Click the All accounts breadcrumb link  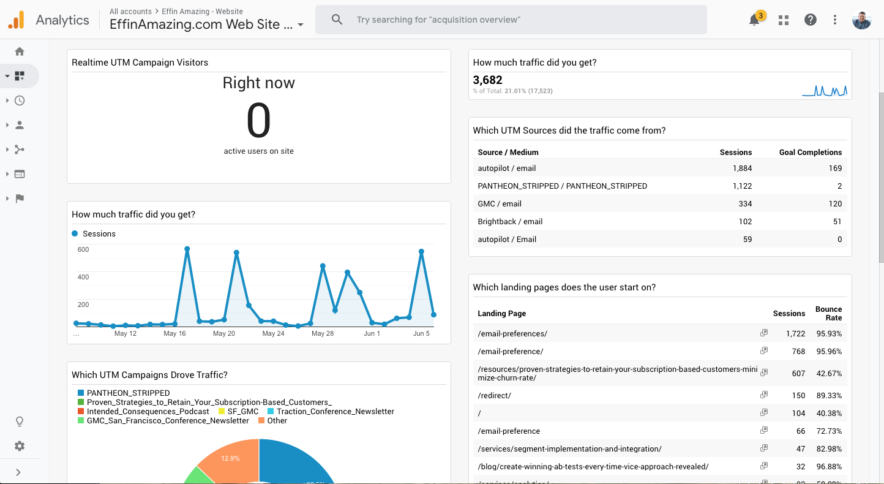pyautogui.click(x=130, y=11)
